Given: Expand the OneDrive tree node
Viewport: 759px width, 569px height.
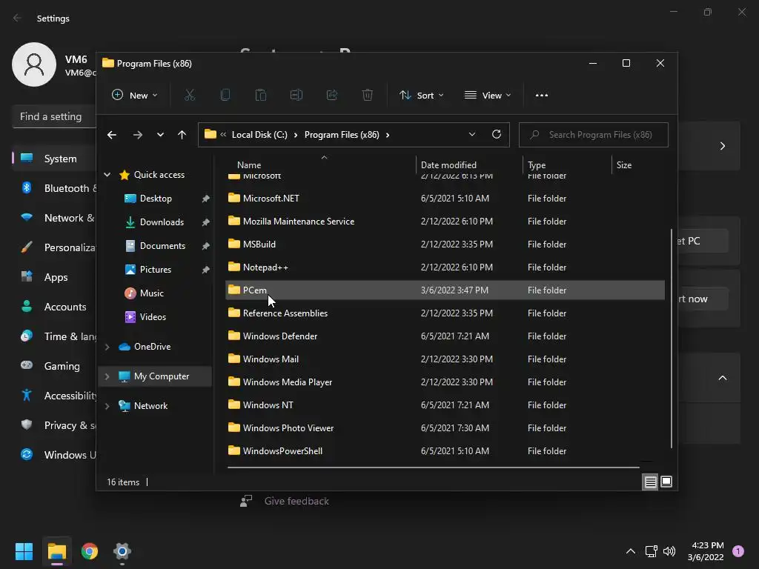Looking at the screenshot, I should (x=107, y=347).
